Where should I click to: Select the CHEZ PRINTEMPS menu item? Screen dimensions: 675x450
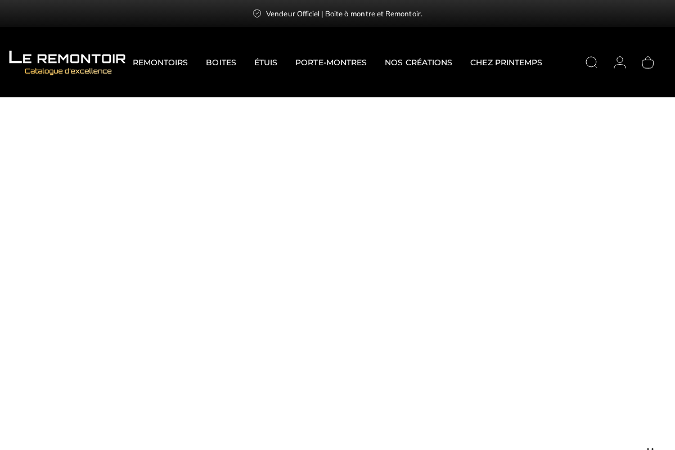(506, 62)
